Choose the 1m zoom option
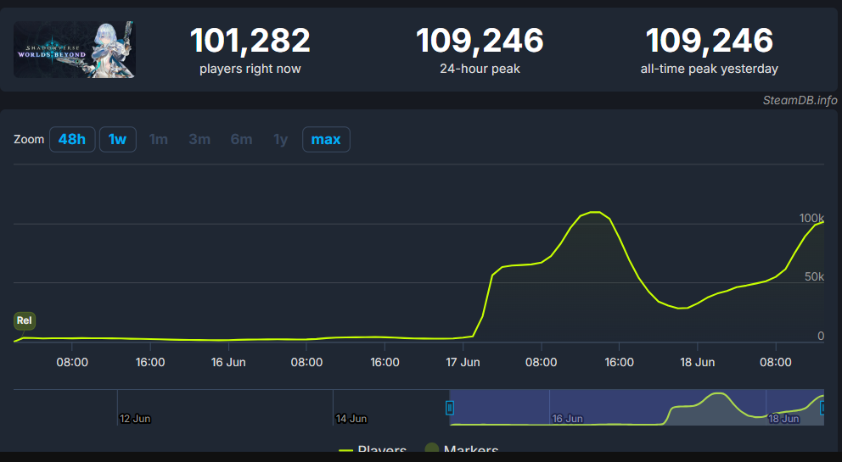The width and height of the screenshot is (842, 462). point(159,140)
